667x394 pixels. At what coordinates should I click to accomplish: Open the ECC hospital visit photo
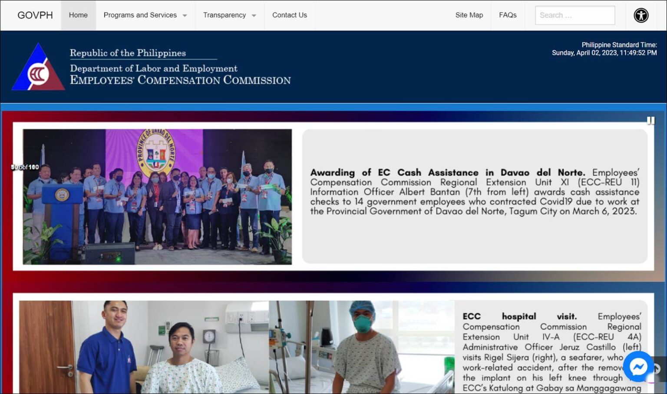pos(237,347)
